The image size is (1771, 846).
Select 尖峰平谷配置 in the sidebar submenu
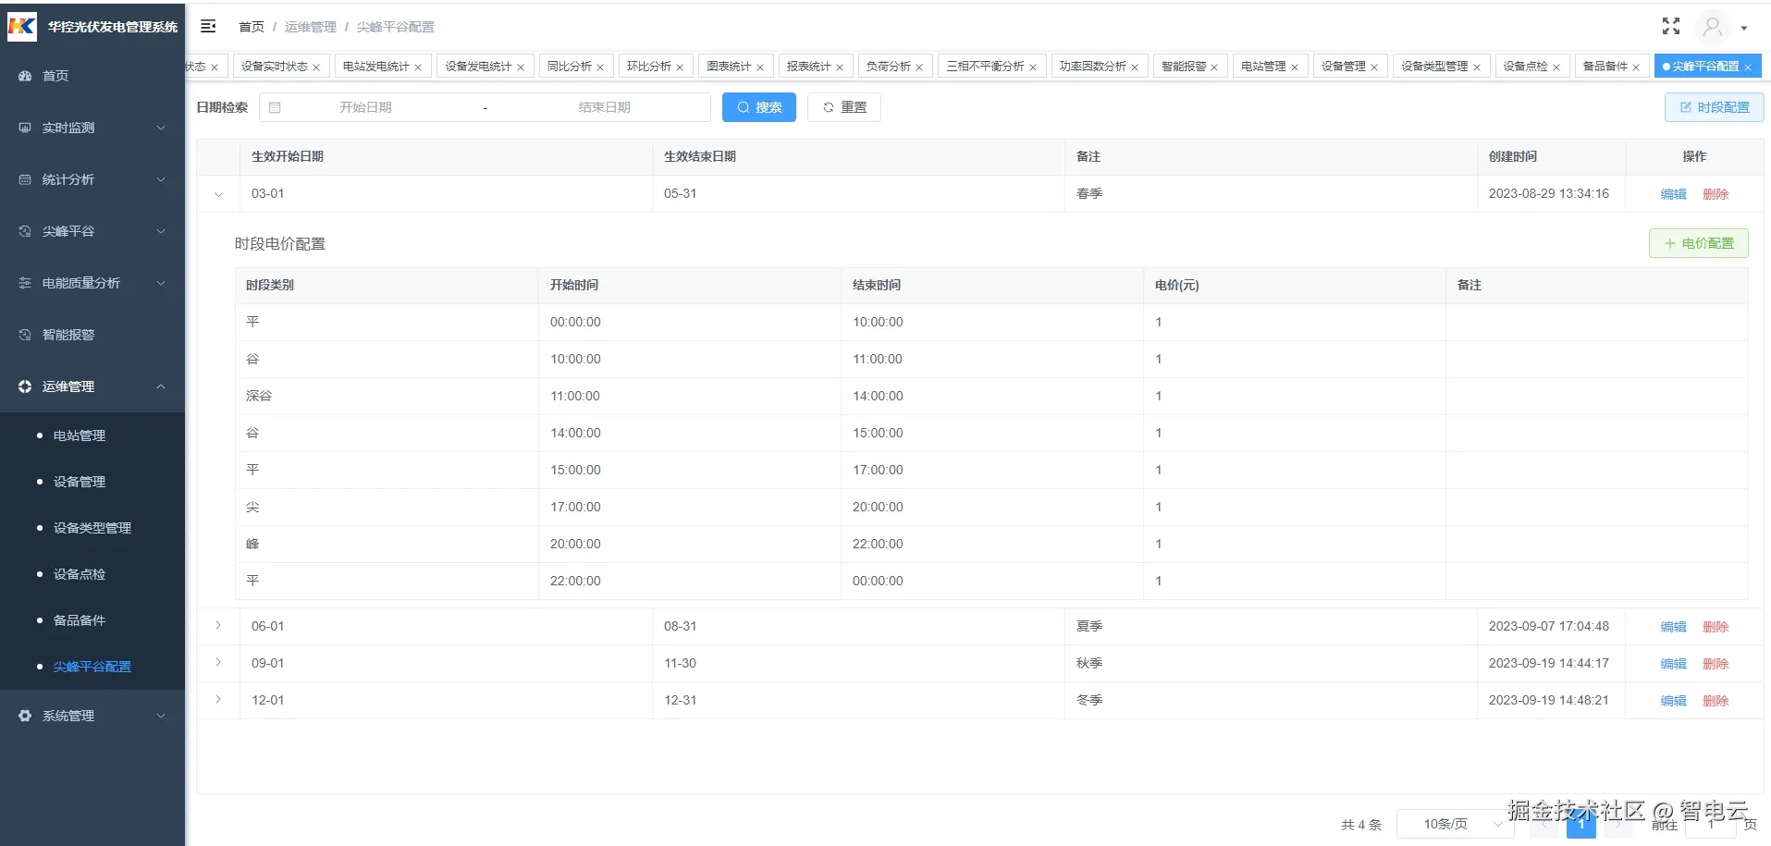pos(92,667)
